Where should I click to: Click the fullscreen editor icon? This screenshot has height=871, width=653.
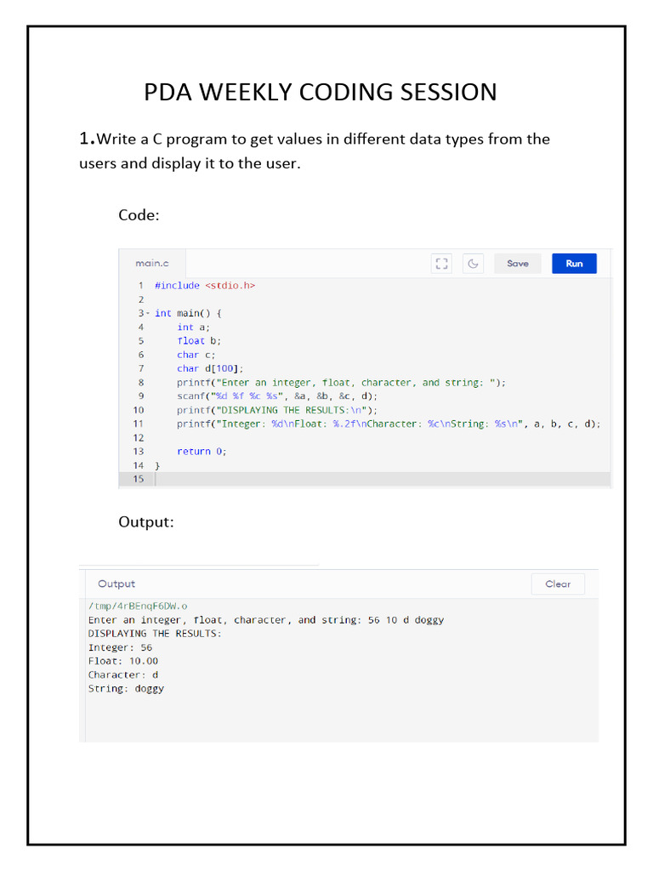[x=441, y=264]
